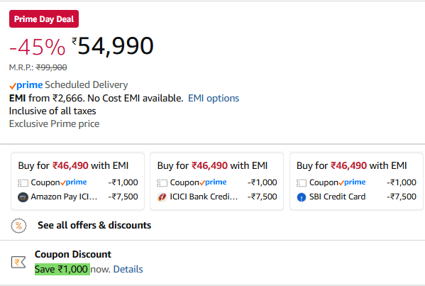Click coupon ticket icon in second offer card
Screen dimensions: 425x286
(162, 183)
